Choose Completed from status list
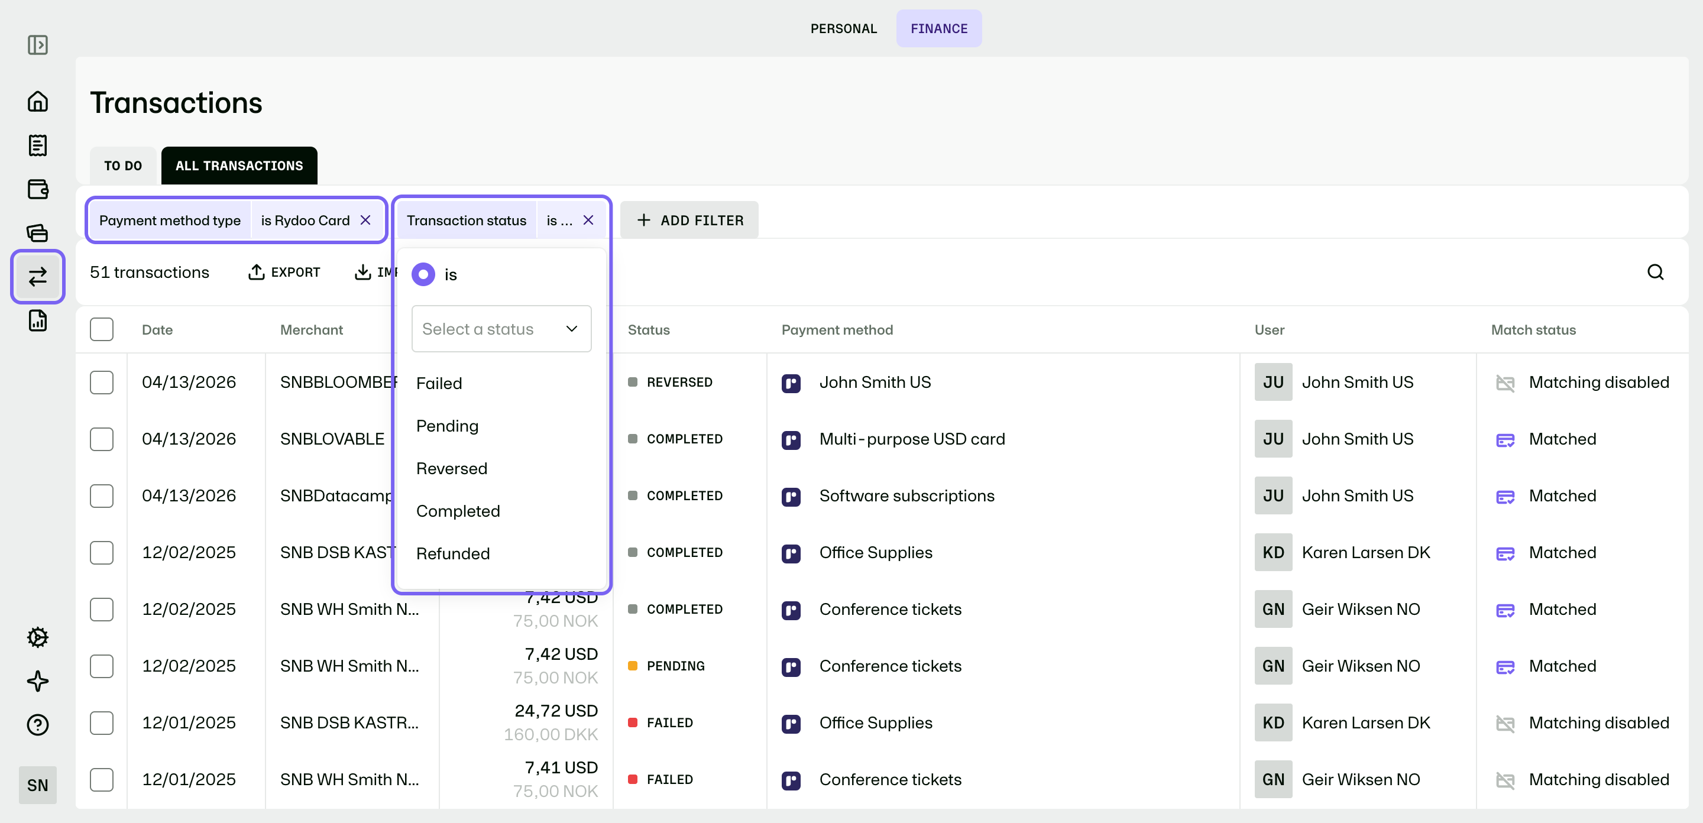The height and width of the screenshot is (823, 1703). click(x=458, y=511)
